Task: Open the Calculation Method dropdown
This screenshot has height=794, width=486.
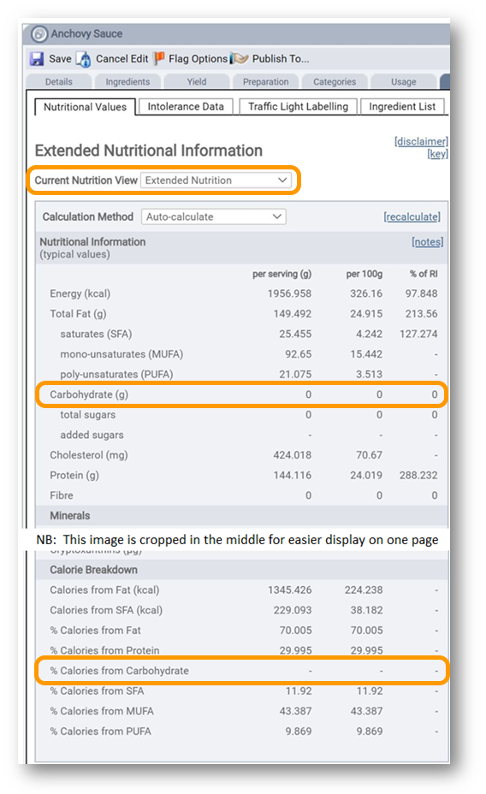Action: point(214,216)
